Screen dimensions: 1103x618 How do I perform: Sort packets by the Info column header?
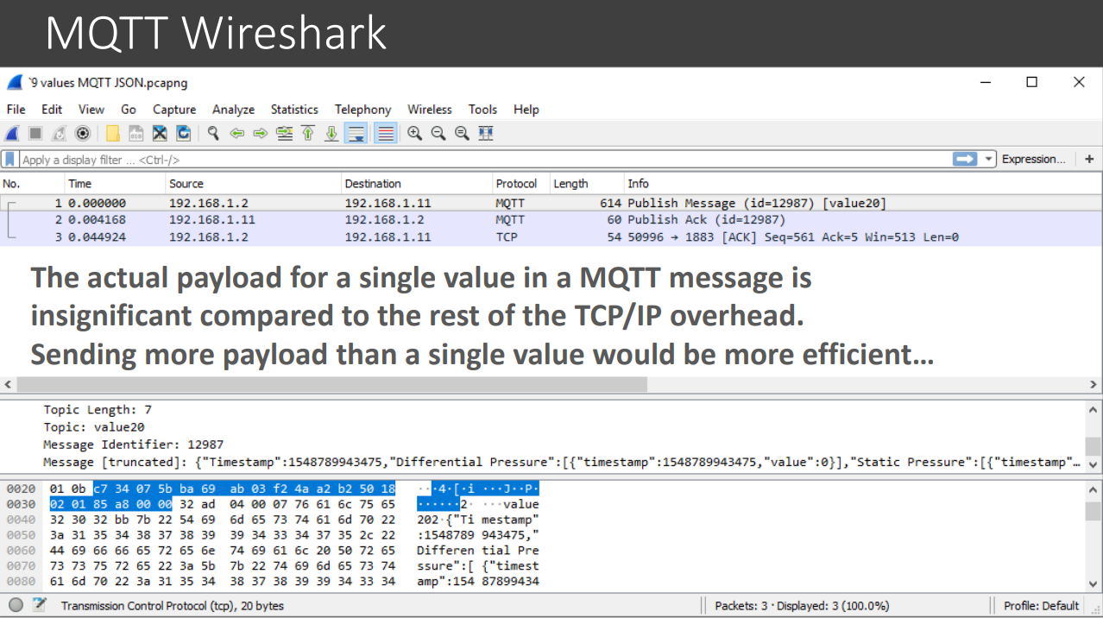coord(863,184)
